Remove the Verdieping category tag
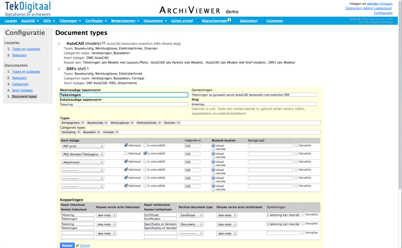 click(79, 132)
